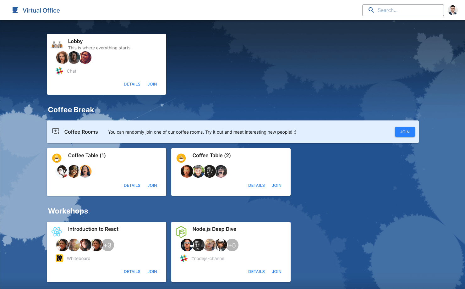
Task: Select first participant avatar in Lobby
Action: click(62, 58)
